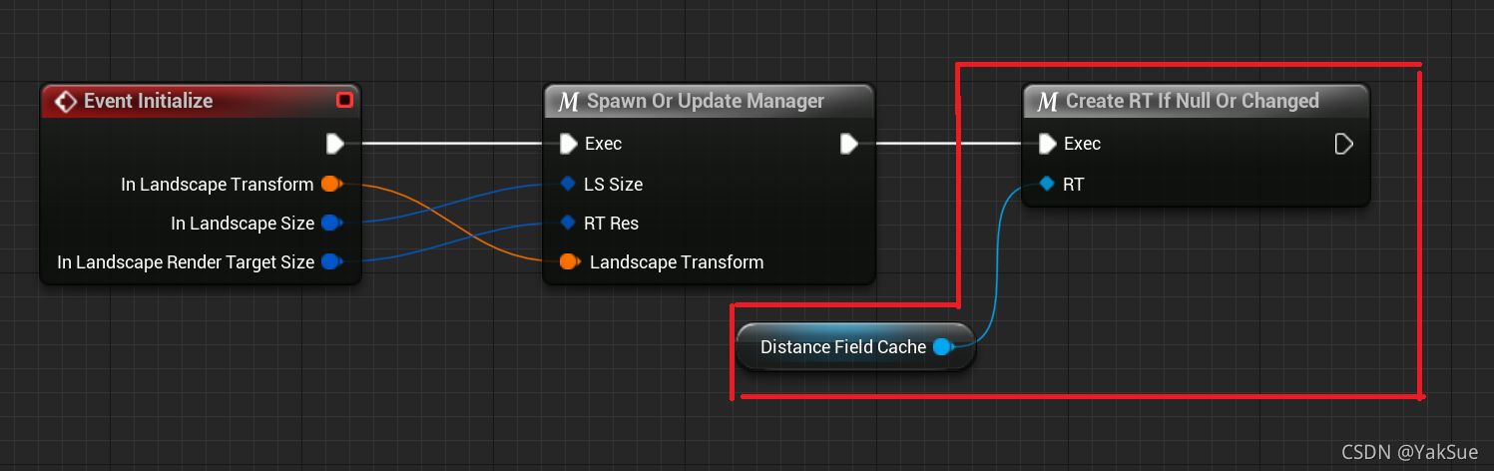Select the Create RT If Null Or Changed title
This screenshot has height=471, width=1494.
(x=1193, y=101)
